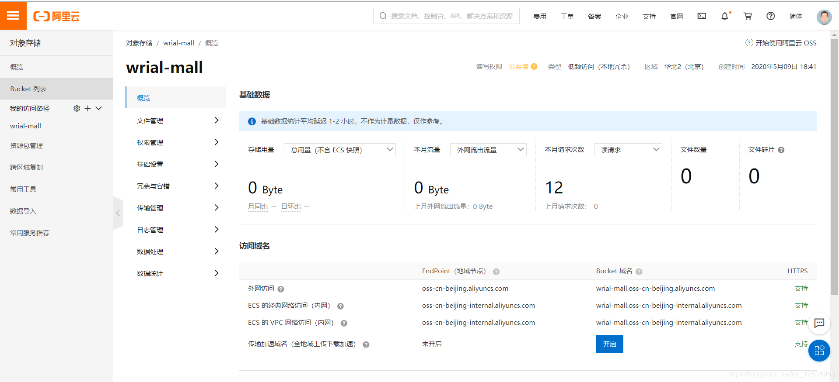Open the 读请求 dropdown
Image resolution: width=839 pixels, height=382 pixels.
(x=628, y=150)
